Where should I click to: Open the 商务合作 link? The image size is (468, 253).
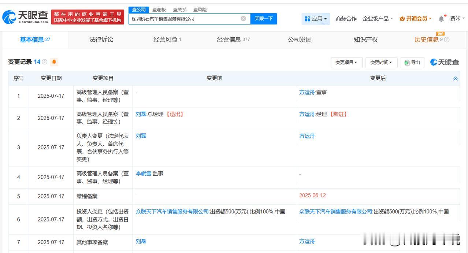[x=346, y=19]
